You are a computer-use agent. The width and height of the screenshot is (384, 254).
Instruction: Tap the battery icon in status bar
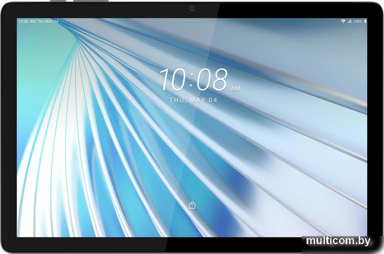pyautogui.click(x=365, y=21)
